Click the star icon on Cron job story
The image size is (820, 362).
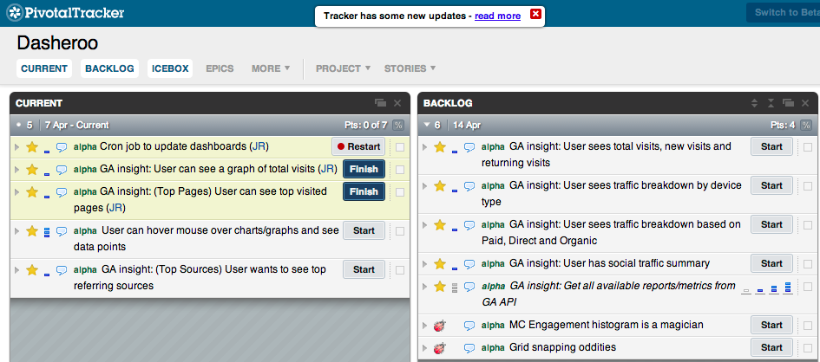32,146
